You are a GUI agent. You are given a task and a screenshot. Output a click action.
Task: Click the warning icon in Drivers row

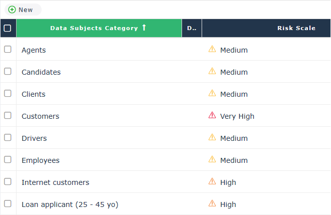(212, 138)
